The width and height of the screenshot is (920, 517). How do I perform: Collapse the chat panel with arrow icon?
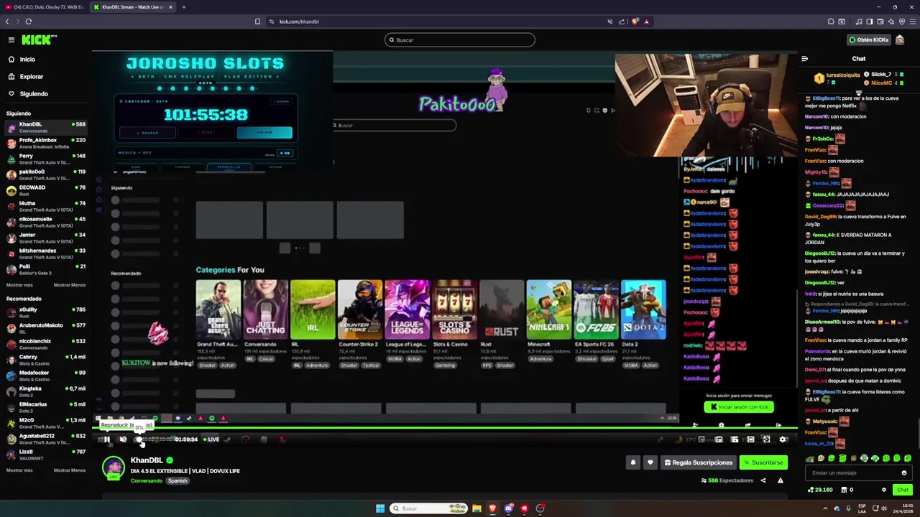click(x=804, y=59)
